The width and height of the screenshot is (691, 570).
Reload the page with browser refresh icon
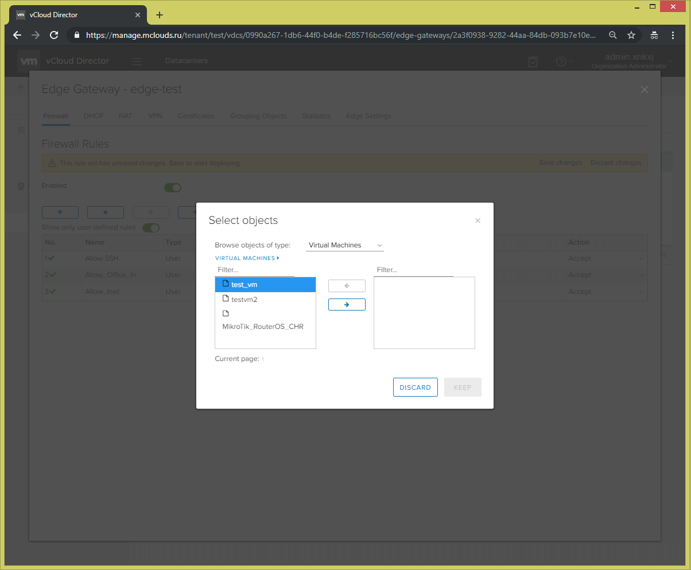[54, 35]
